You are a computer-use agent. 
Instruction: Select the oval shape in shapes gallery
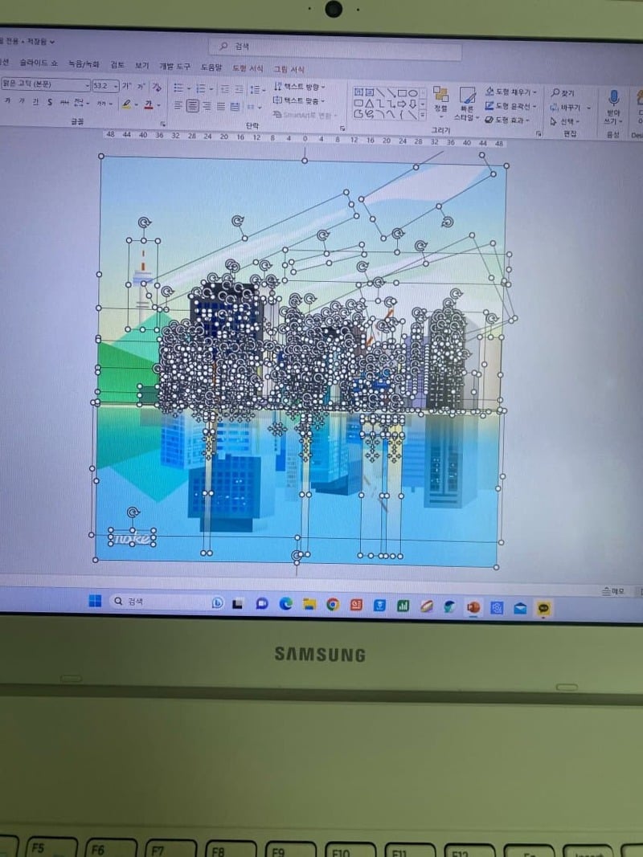coord(412,92)
